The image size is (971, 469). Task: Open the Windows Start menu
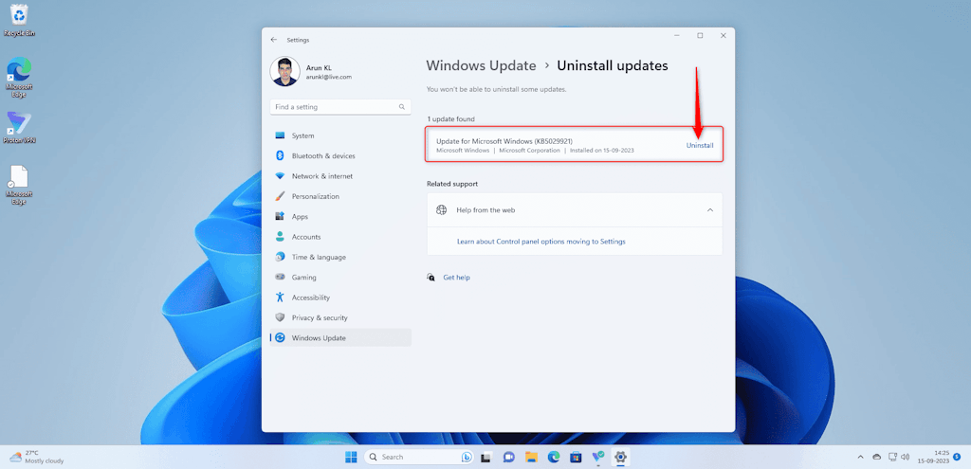[x=351, y=458]
